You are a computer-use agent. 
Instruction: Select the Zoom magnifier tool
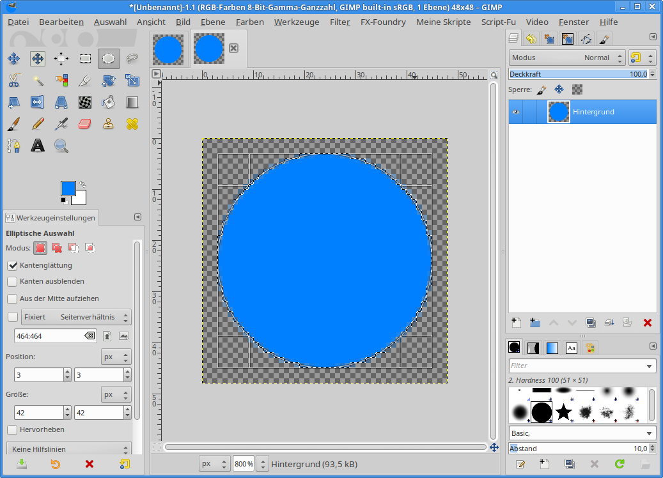click(x=61, y=145)
